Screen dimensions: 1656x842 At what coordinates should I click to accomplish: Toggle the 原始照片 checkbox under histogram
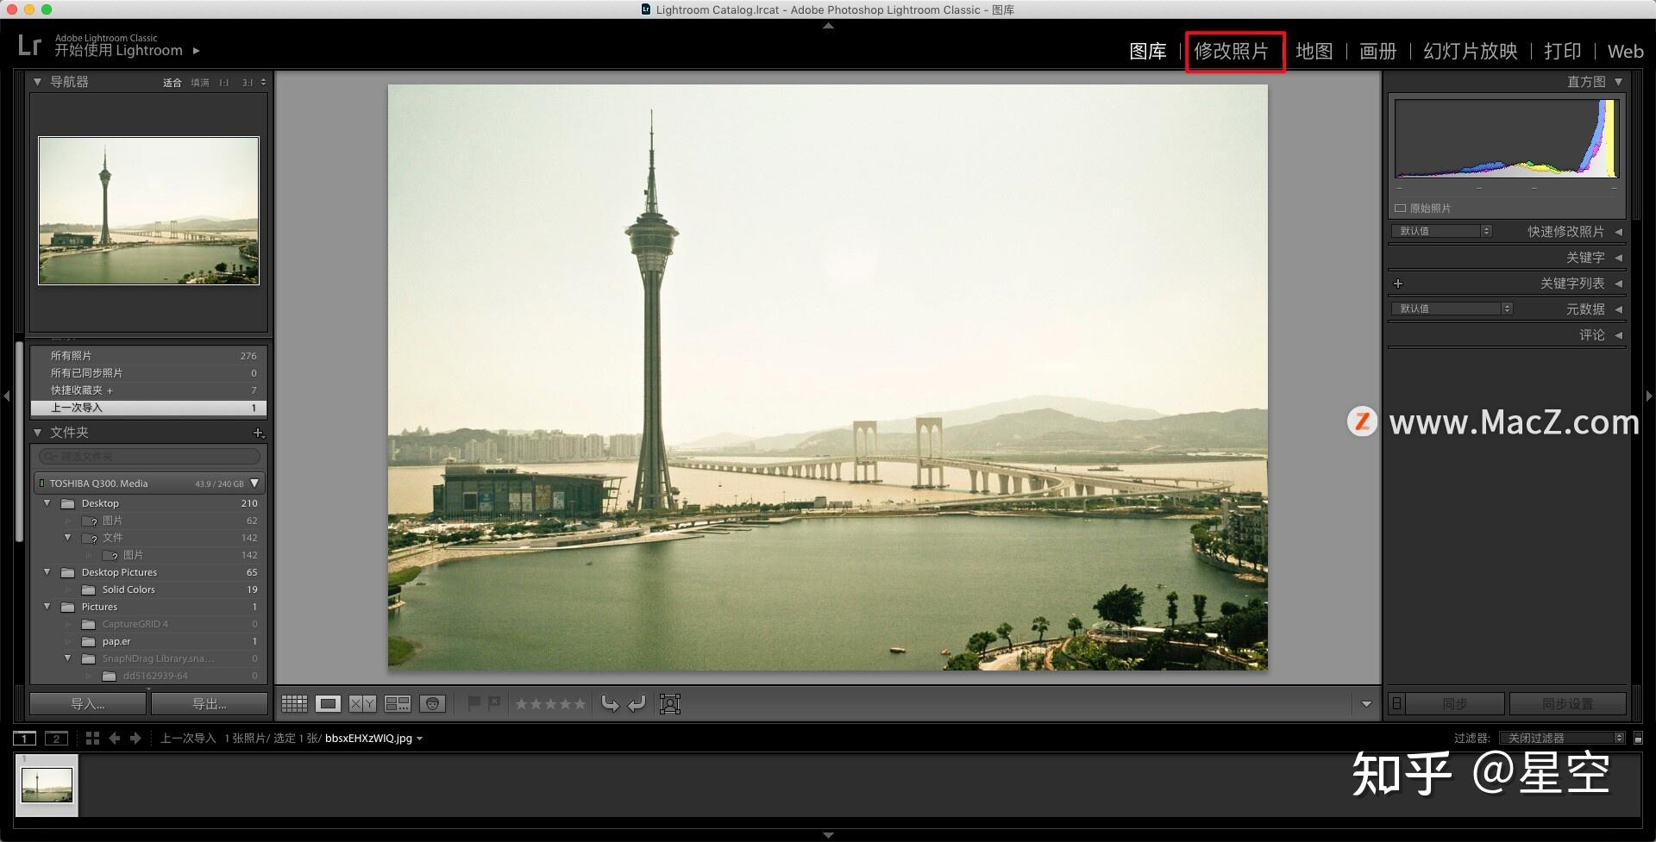[1402, 208]
